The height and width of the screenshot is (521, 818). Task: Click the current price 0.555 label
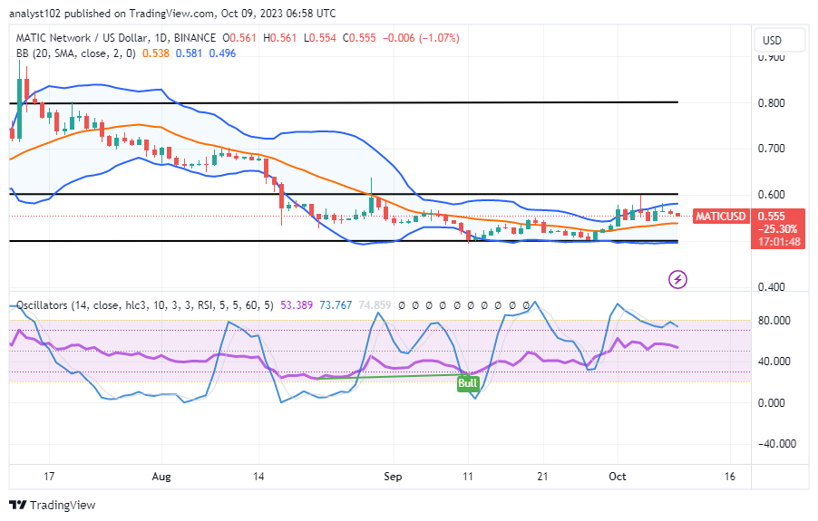tap(771, 217)
